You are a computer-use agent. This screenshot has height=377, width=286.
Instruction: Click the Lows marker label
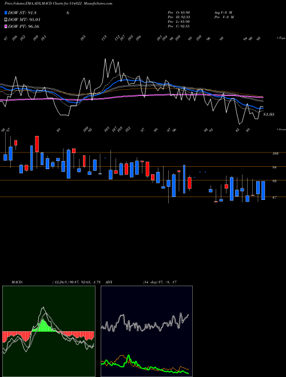pos(281,129)
